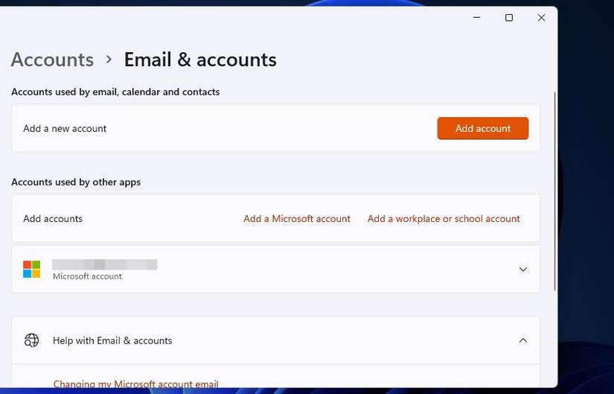Expand the Microsoft account entry chevron

(x=522, y=270)
